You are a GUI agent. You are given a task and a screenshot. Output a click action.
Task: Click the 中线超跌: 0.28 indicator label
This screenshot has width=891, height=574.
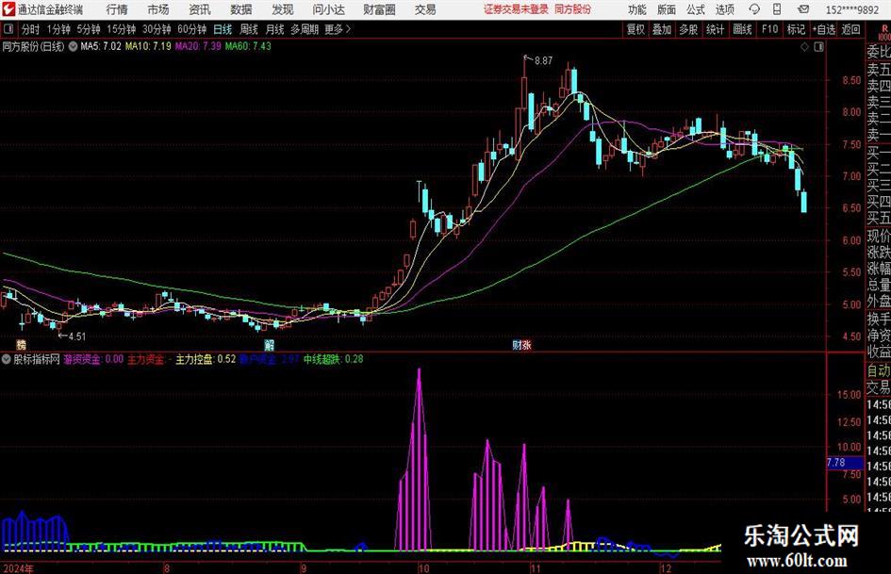(333, 359)
